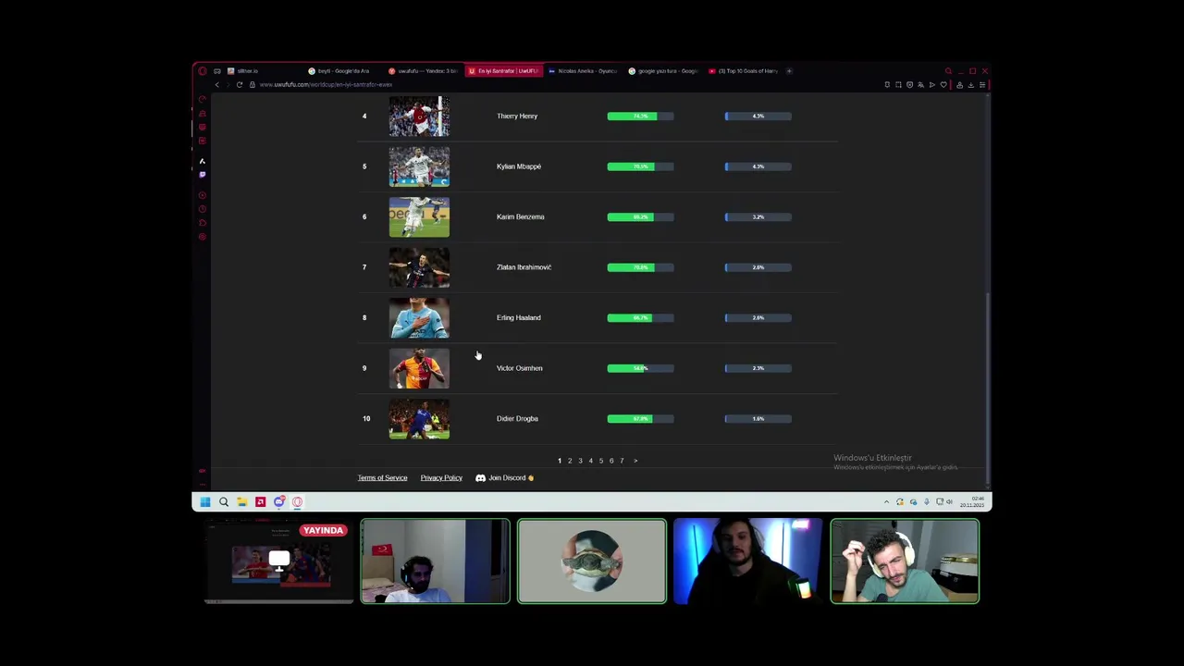Go to results page 5
Screen dimensions: 1184x666
(x=600, y=461)
